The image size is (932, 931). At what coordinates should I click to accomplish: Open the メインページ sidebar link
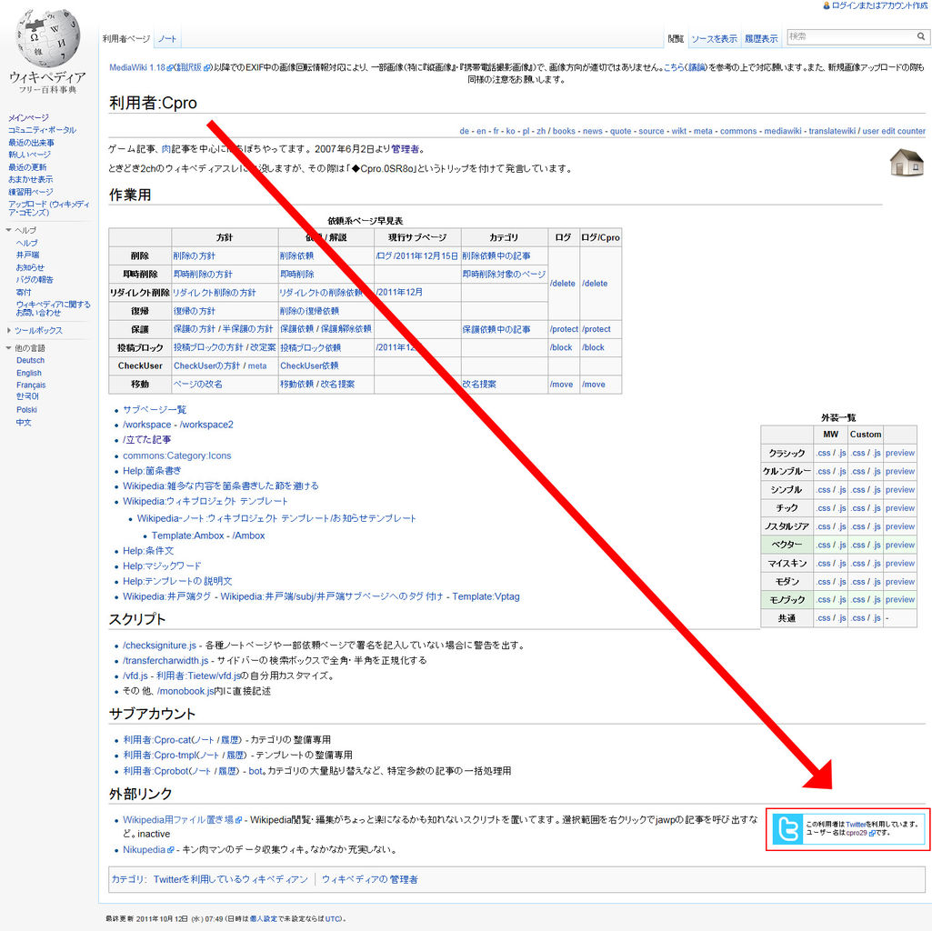[x=28, y=117]
